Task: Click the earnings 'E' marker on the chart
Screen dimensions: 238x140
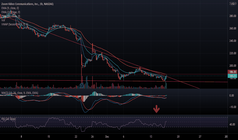Action: pos(81,86)
